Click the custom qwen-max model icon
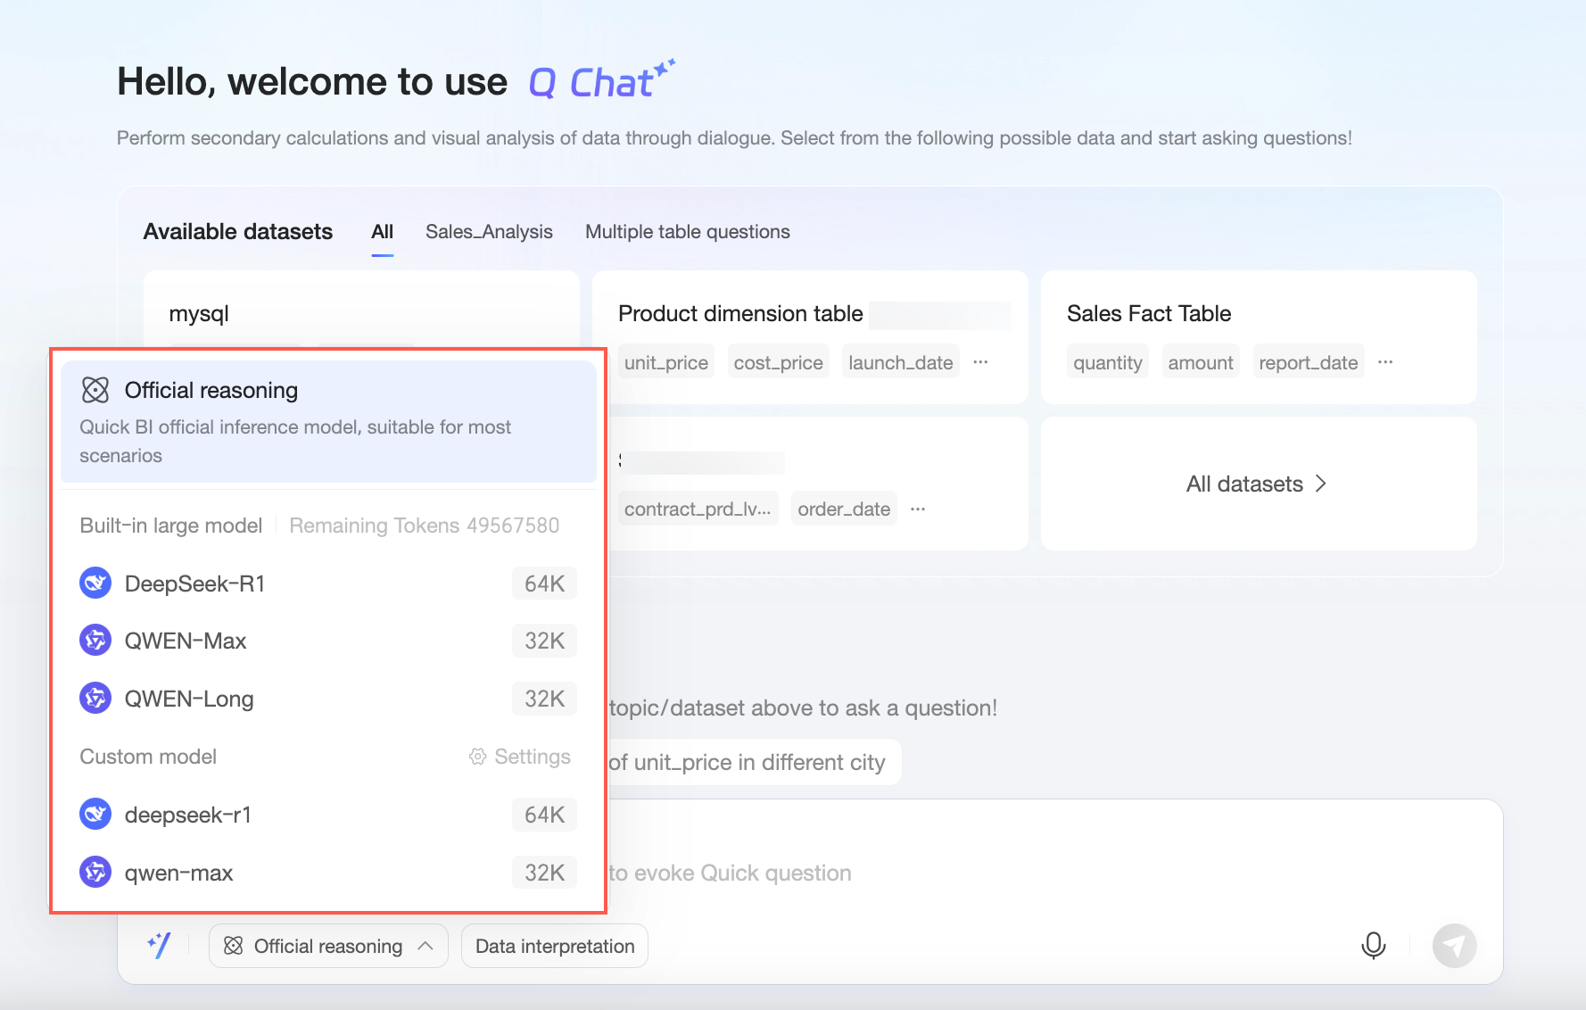 (x=95, y=872)
